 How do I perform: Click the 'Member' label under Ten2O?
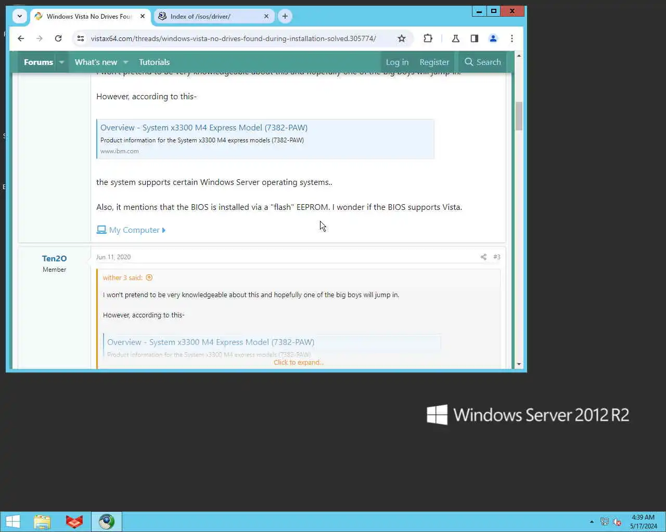(x=54, y=269)
